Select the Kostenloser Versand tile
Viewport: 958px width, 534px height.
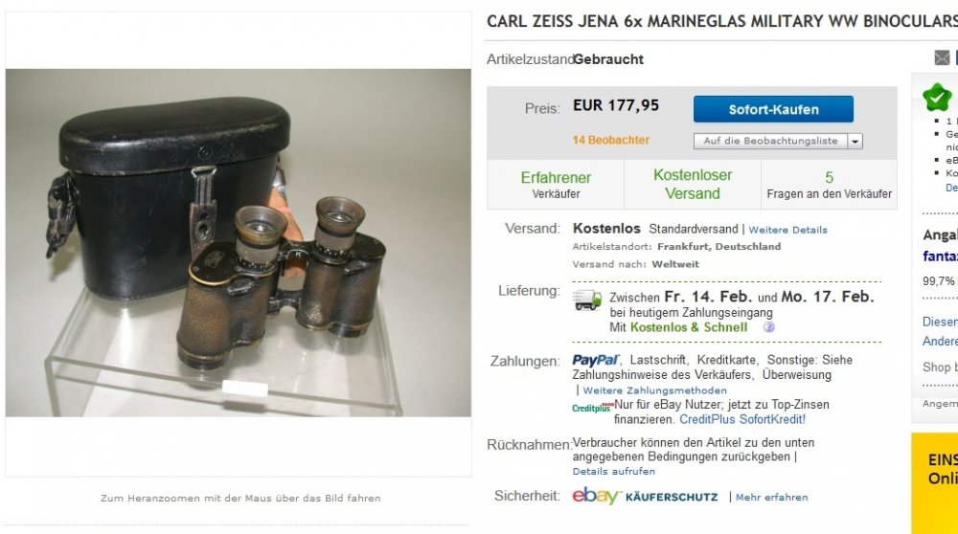693,185
